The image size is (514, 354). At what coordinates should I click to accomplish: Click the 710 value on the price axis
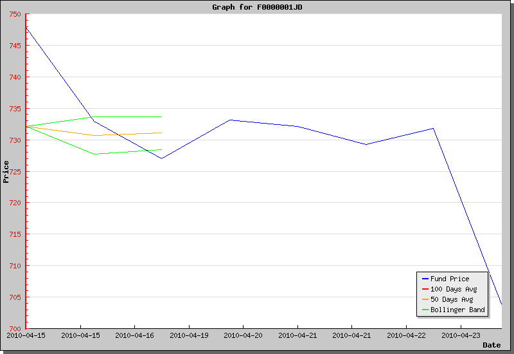[x=15, y=266]
